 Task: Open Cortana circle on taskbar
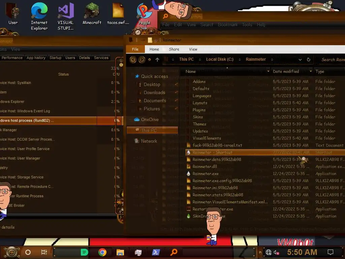[28, 252]
